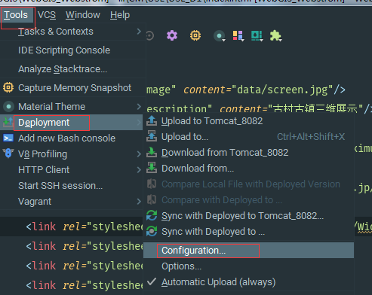The height and width of the screenshot is (295, 372).
Task: Click the grey circular toolbar icon
Action: click(150, 35)
